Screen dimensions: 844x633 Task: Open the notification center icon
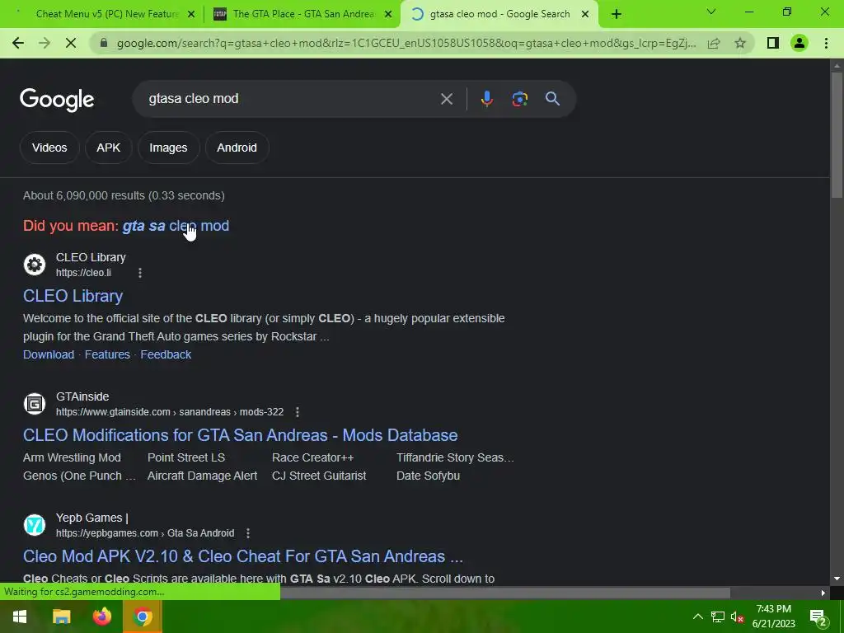(818, 618)
